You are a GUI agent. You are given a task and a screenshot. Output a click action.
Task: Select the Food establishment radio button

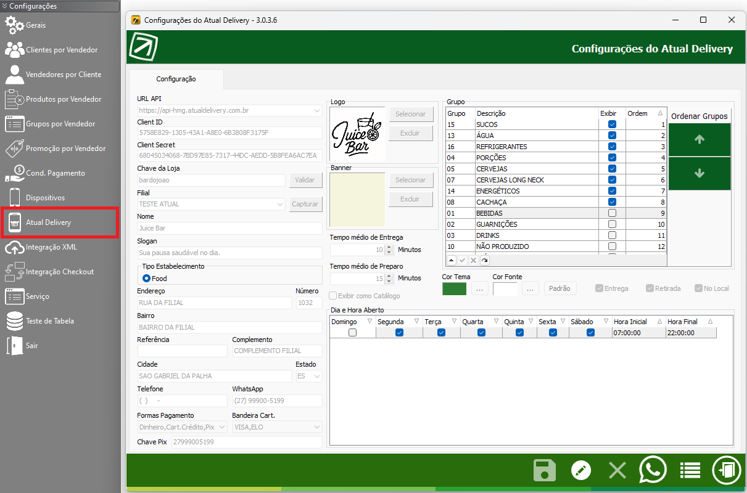click(147, 279)
